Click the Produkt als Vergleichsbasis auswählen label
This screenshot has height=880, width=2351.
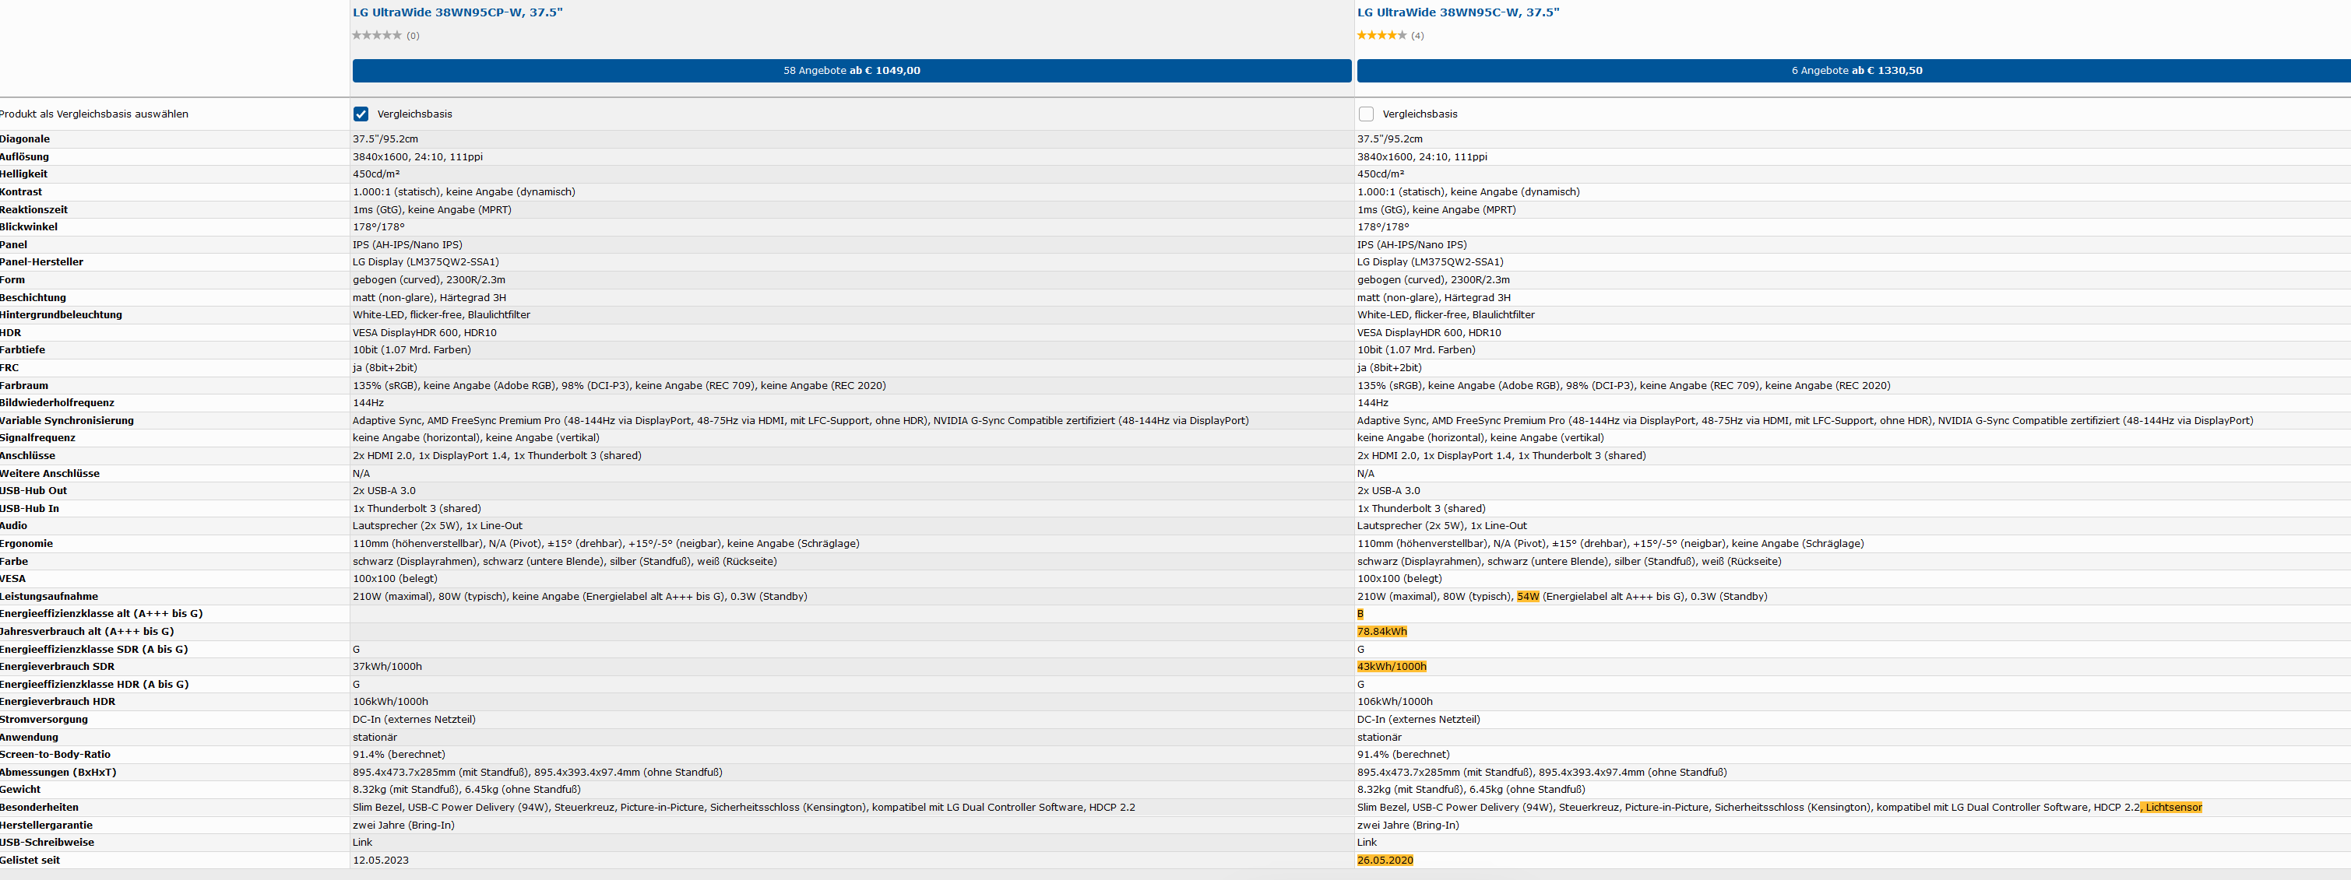click(94, 114)
